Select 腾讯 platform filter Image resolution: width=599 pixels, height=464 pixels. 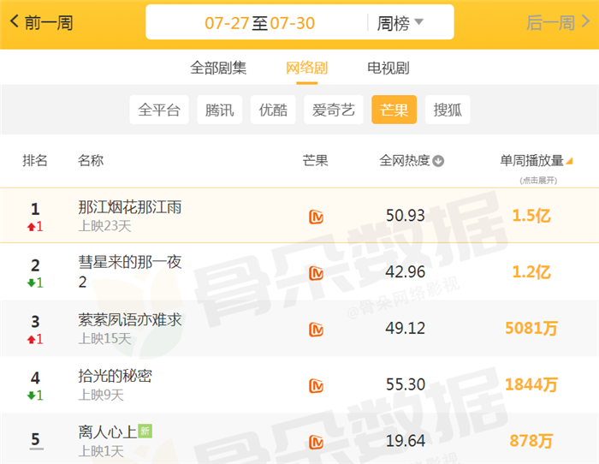tap(219, 110)
